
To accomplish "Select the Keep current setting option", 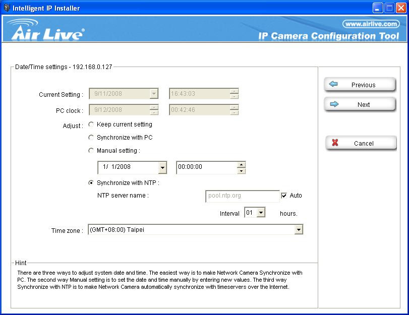I will (91, 124).
